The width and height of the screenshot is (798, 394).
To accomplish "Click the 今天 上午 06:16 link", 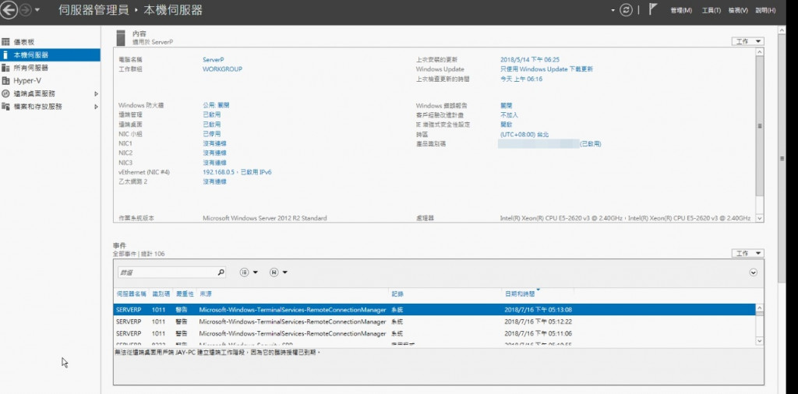I will click(521, 79).
